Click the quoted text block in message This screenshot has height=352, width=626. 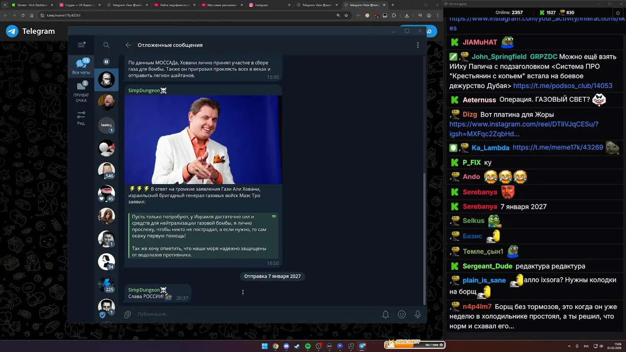coord(203,236)
